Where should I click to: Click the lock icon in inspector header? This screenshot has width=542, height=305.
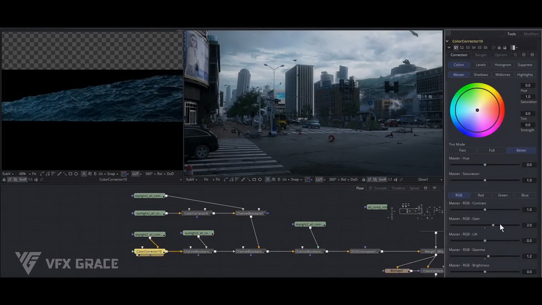499,48
